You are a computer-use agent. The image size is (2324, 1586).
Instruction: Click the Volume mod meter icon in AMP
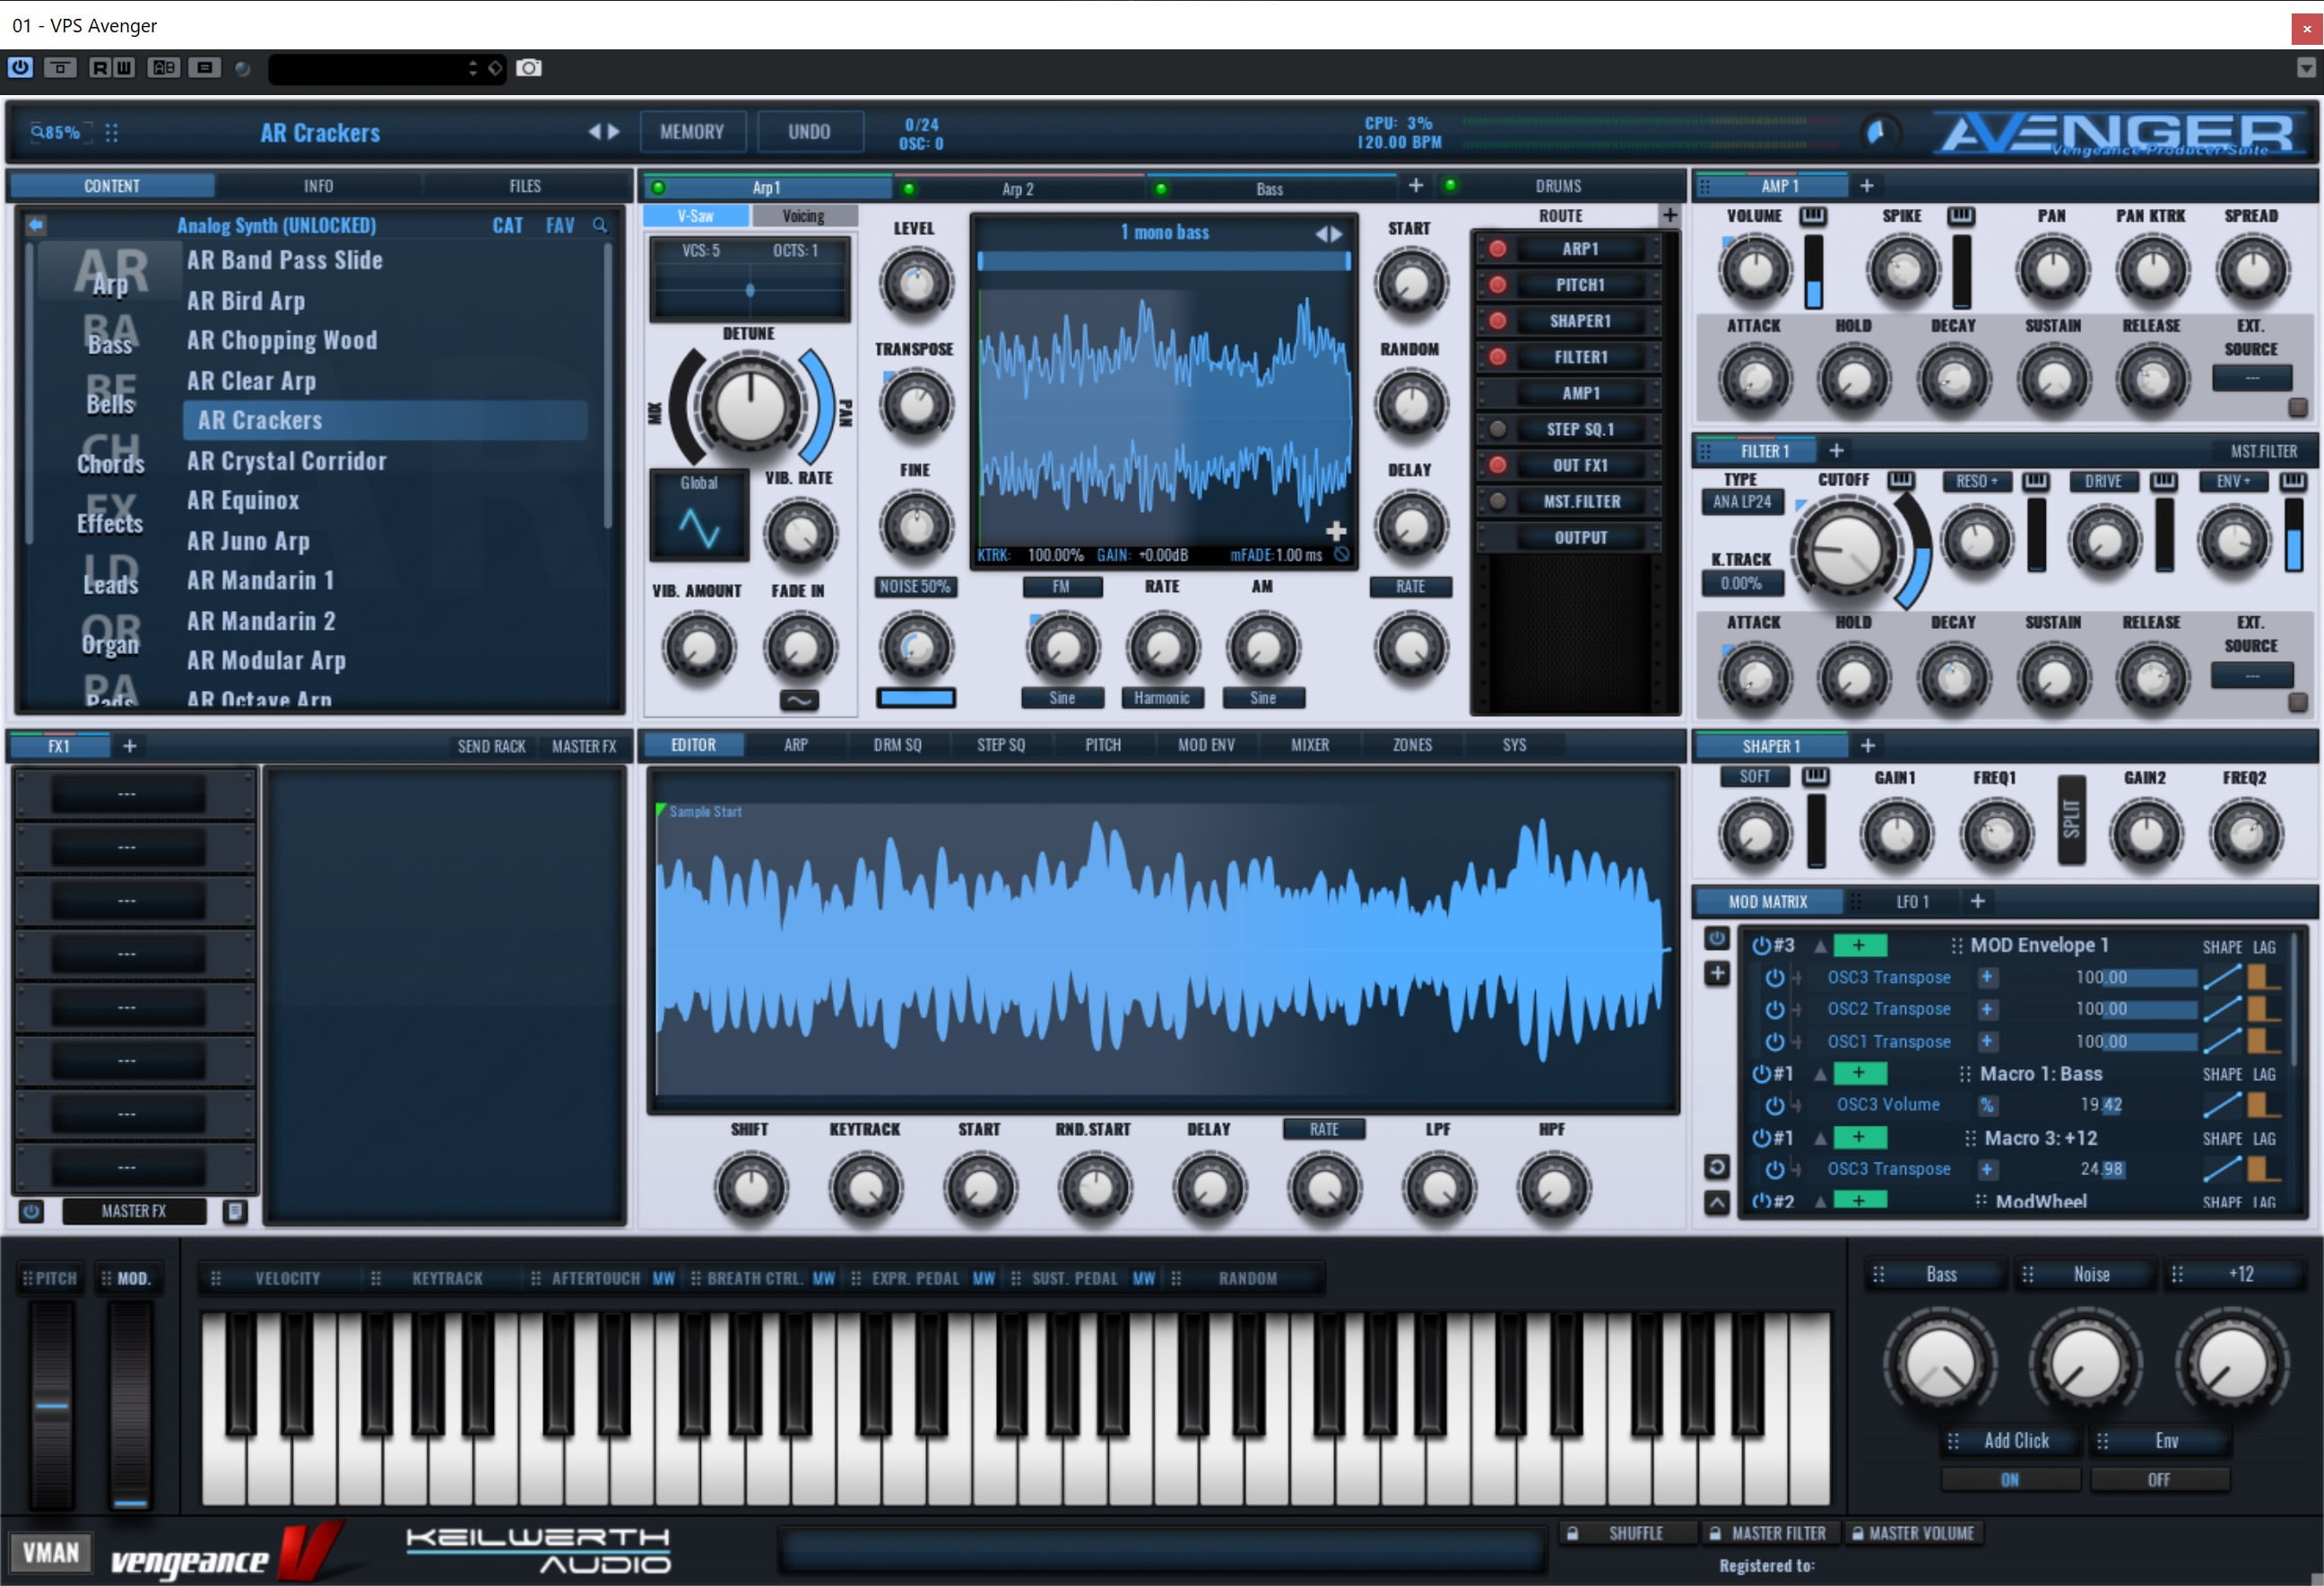[x=1812, y=216]
